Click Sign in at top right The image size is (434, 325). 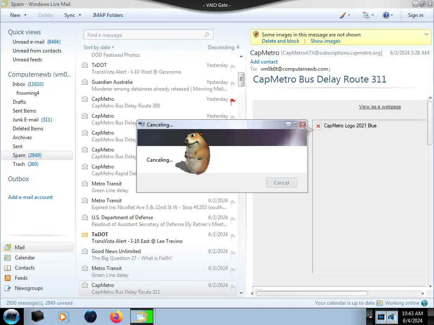point(415,15)
